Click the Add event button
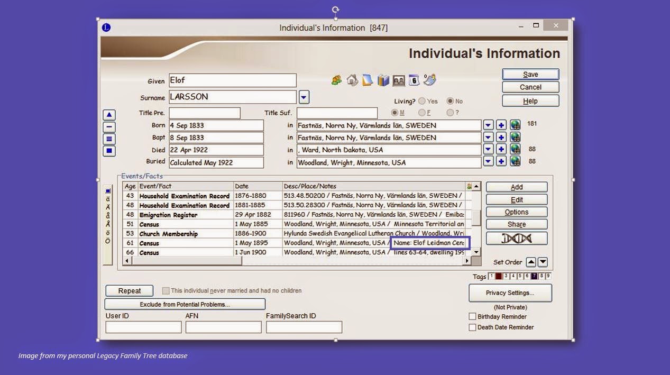670x375 pixels. (517, 187)
